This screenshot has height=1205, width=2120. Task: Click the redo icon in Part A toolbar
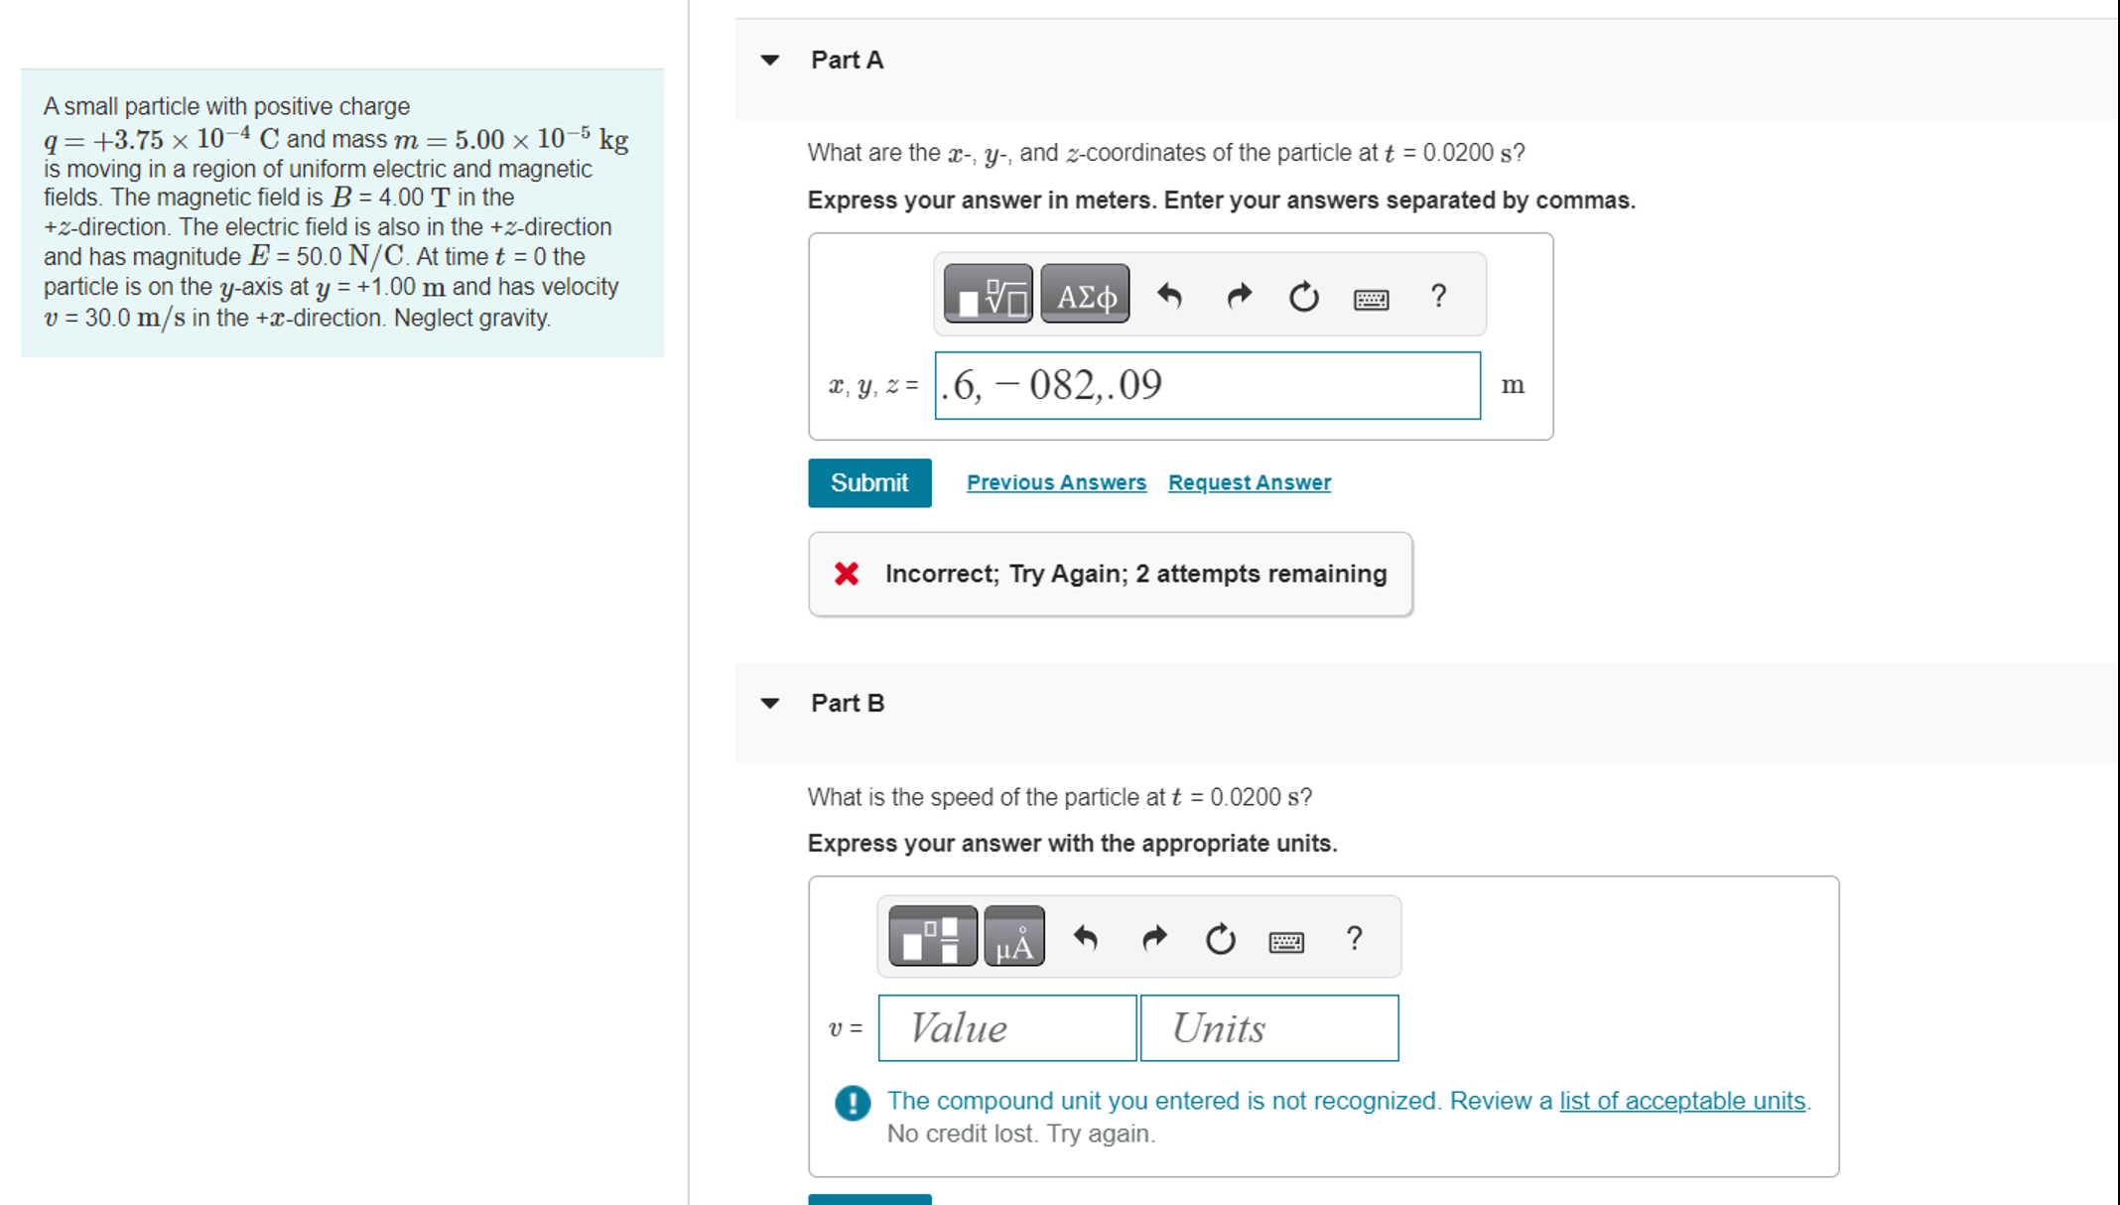[x=1238, y=294]
